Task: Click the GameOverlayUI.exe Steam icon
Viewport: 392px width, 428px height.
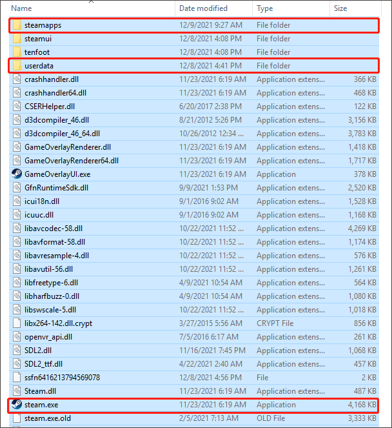Action: (17, 174)
